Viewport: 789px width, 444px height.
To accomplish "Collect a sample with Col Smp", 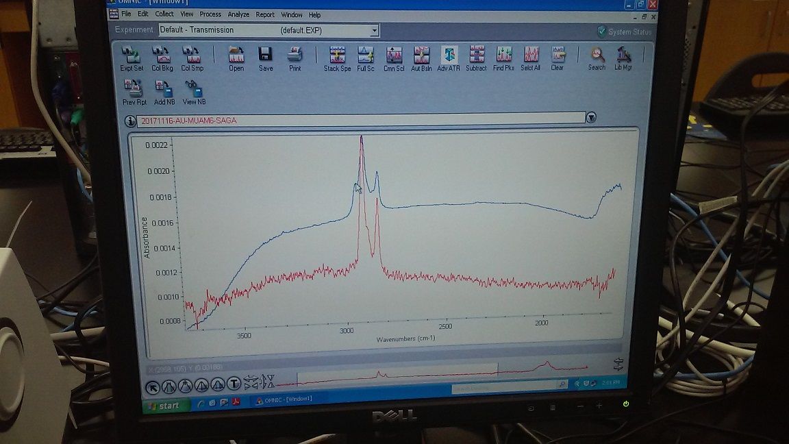I will click(x=192, y=58).
